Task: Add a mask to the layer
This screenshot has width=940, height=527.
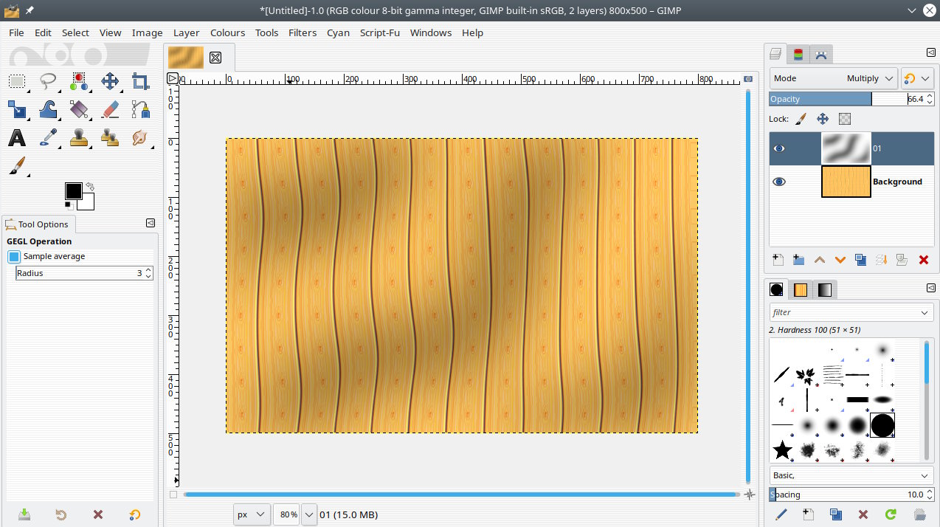Action: (x=902, y=260)
